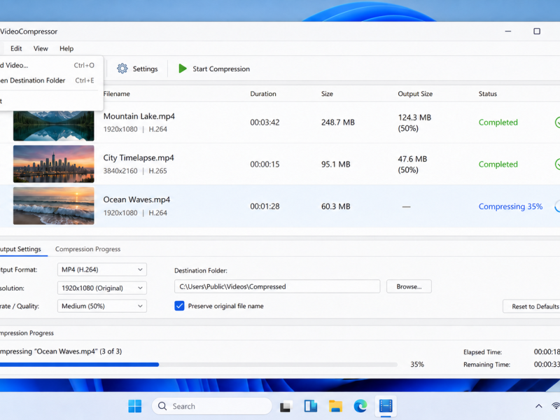Open the Widgets icon in taskbar
This screenshot has width=560, height=420.
310,406
